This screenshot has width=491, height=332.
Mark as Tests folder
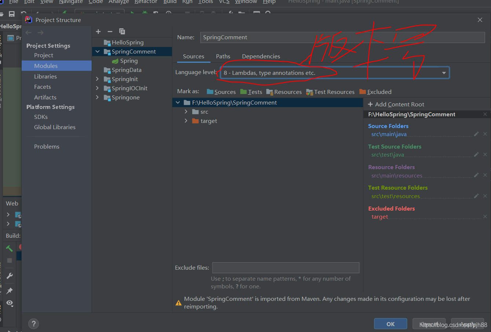(x=251, y=92)
